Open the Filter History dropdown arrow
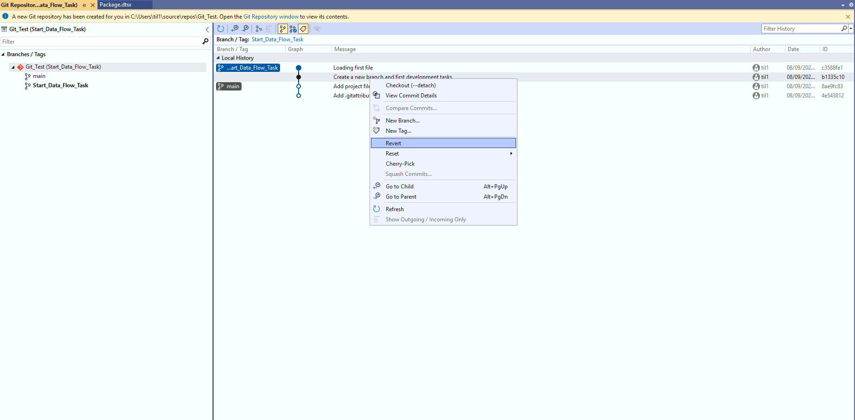The height and width of the screenshot is (420, 855). [851, 29]
